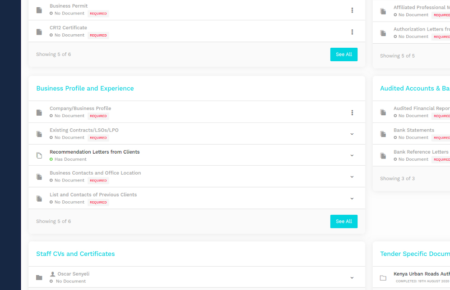The image size is (450, 290).
Task: Click the Showing 3 of 3 text
Action: pos(397,179)
